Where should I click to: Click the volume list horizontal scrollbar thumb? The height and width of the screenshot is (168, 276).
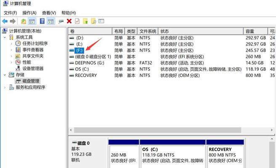(157, 130)
